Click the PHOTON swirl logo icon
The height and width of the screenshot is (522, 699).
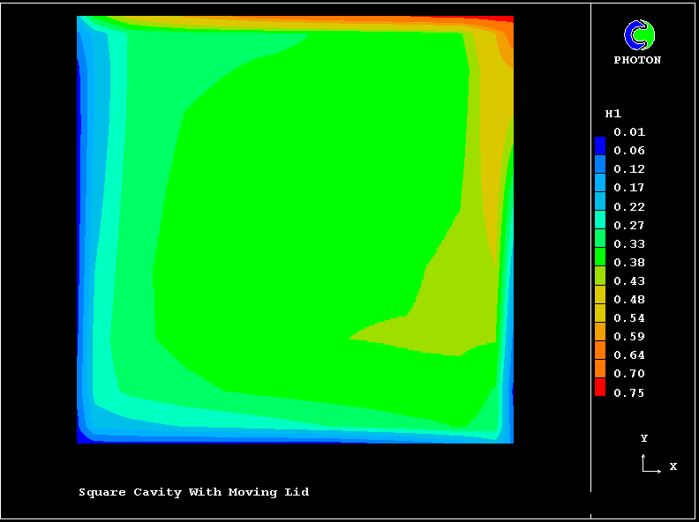pyautogui.click(x=639, y=35)
